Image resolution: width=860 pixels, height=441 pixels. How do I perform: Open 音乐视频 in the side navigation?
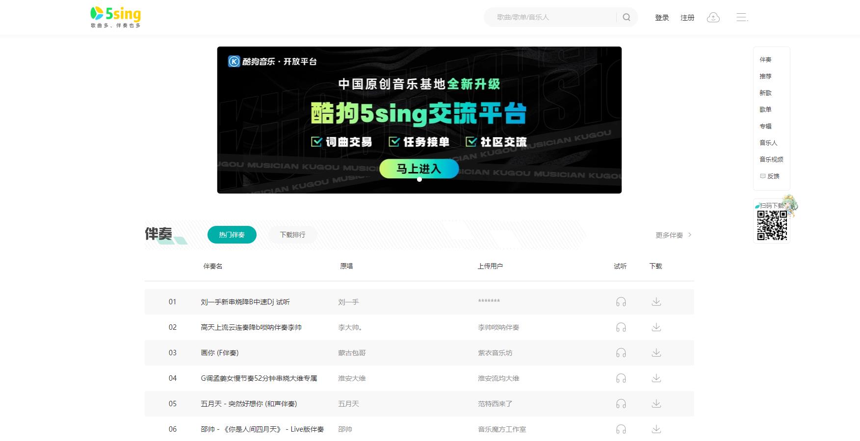pos(771,160)
